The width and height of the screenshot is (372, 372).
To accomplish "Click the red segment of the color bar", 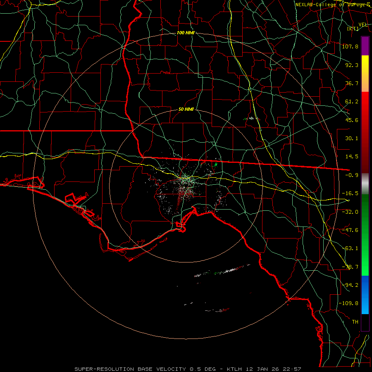I will [365, 132].
